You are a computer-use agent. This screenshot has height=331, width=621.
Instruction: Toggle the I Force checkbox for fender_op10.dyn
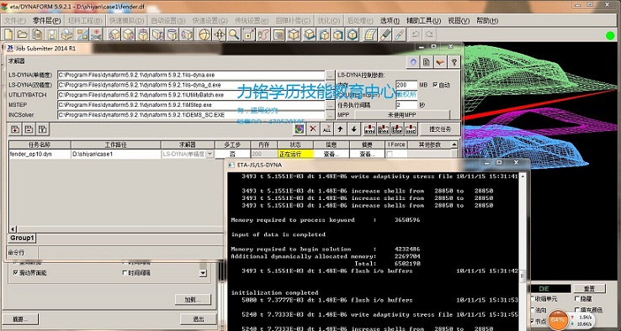390,155
